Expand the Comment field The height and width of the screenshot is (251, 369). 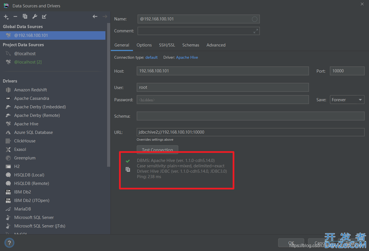(256, 31)
